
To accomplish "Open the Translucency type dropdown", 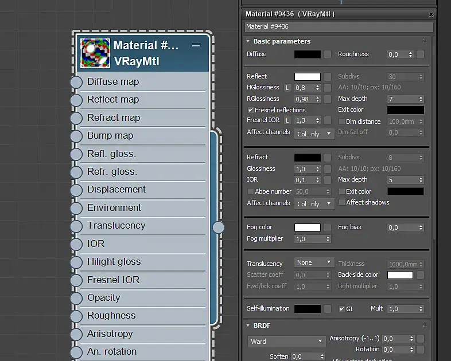I will pyautogui.click(x=314, y=262).
